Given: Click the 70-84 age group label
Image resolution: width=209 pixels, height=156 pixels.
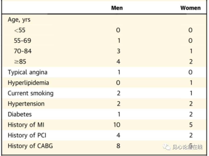Looking at the screenshot, I should [23, 51].
